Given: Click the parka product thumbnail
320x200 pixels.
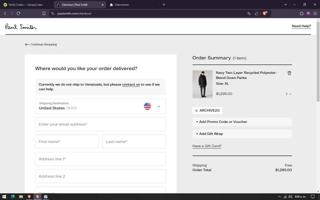Looking at the screenshot, I should [x=202, y=84].
